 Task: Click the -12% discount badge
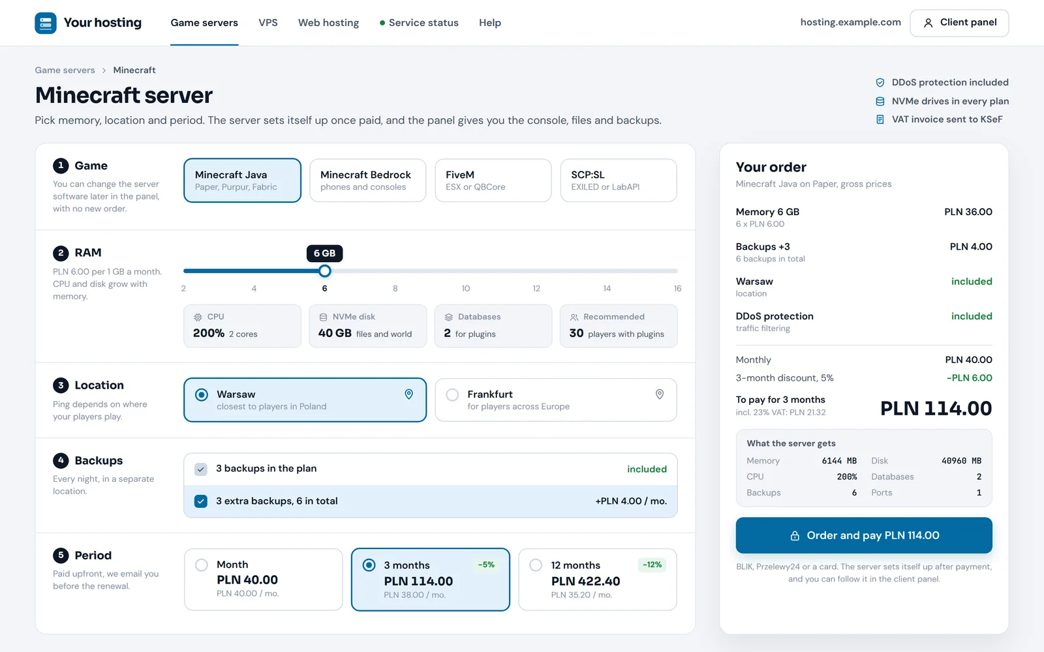(x=652, y=565)
